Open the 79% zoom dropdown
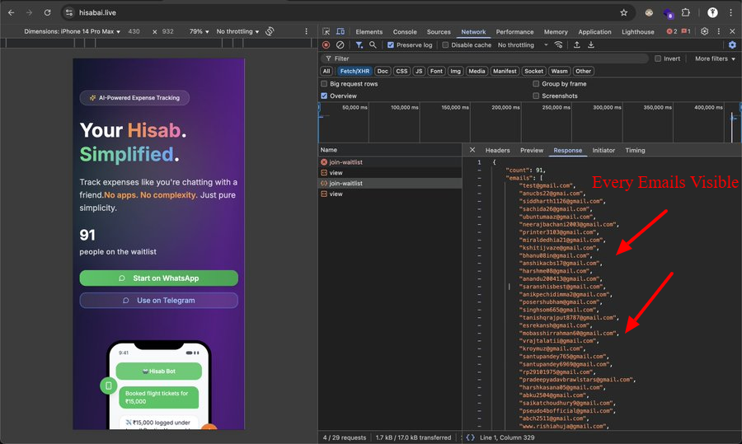This screenshot has height=444, width=742. point(200,31)
